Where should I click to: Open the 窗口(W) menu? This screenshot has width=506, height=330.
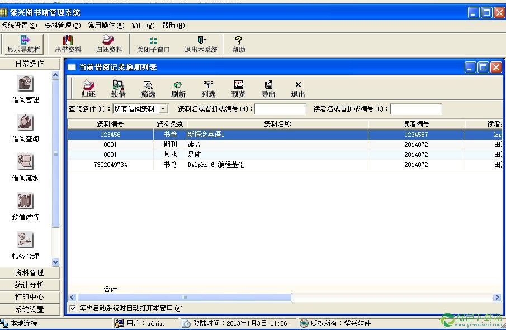point(143,26)
